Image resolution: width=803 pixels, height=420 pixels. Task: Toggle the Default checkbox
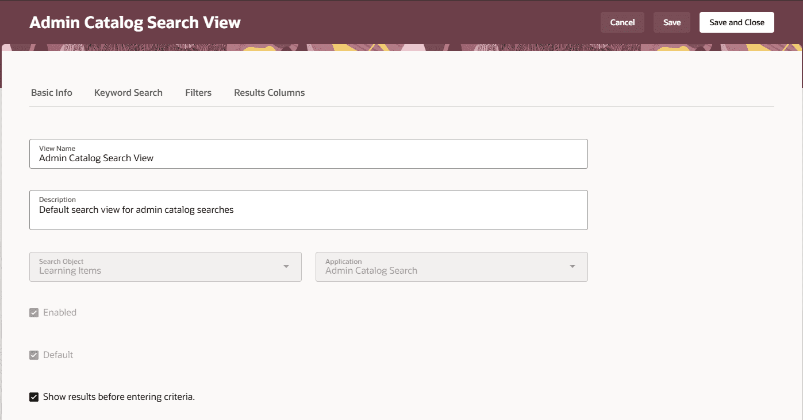34,355
